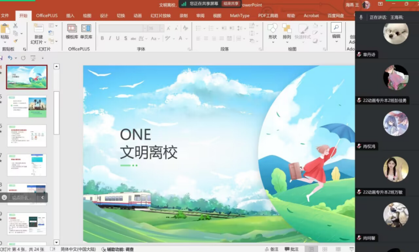419x252 pixels.
Task: Toggle Underline formatting
Action: point(118,38)
